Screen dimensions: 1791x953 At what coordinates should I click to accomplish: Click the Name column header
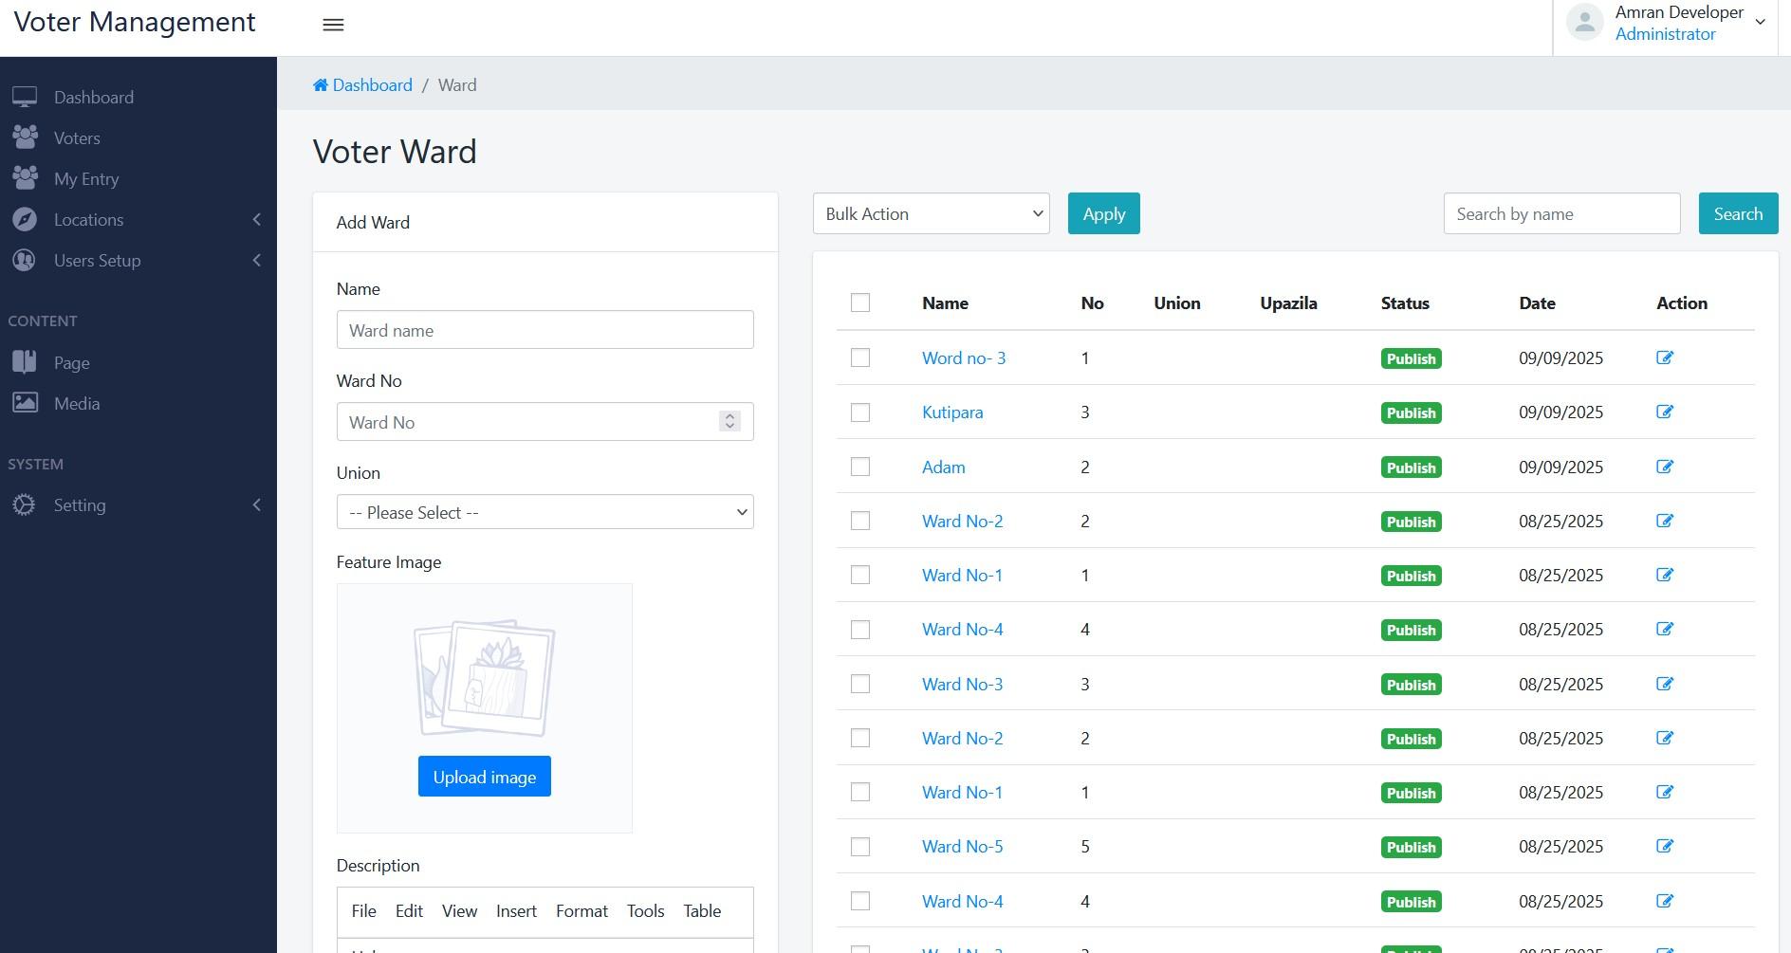point(945,303)
